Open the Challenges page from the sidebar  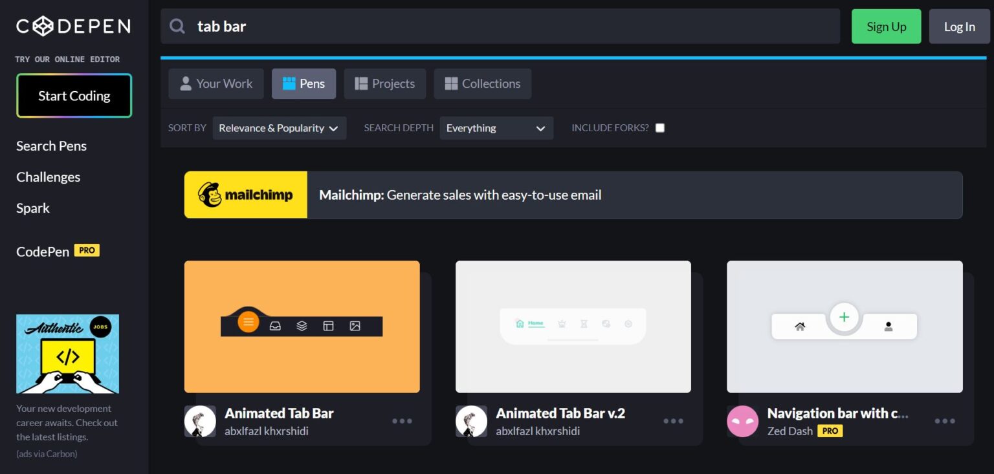tap(48, 177)
